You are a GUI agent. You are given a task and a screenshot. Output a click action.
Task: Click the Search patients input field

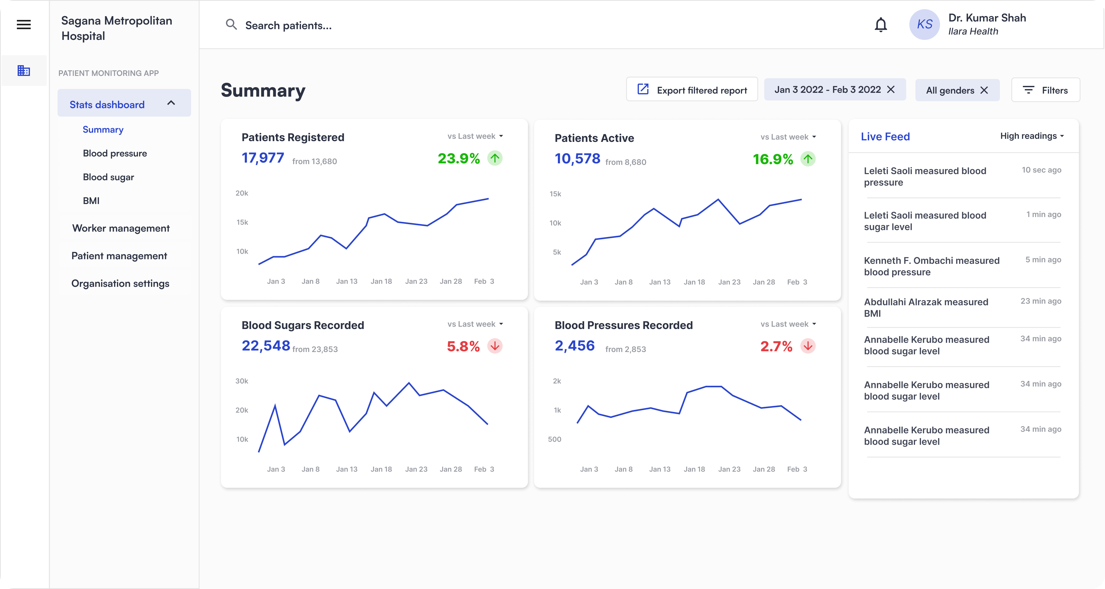[x=288, y=26]
